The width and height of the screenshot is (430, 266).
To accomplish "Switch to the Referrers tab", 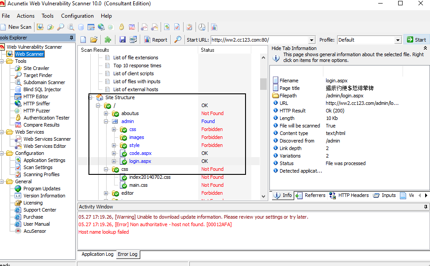I will point(311,195).
